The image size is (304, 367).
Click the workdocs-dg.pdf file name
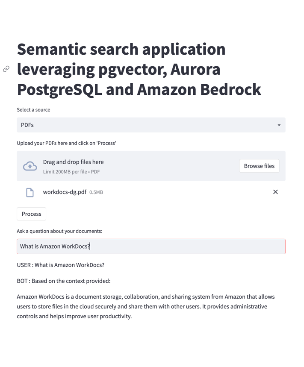pos(65,192)
